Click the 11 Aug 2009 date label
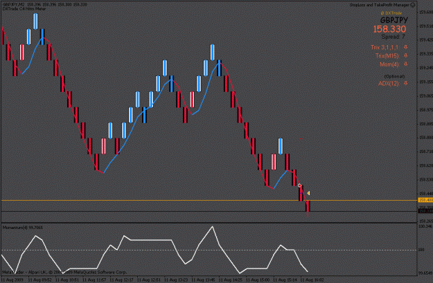The height and width of the screenshot is (283, 433). click(12, 280)
